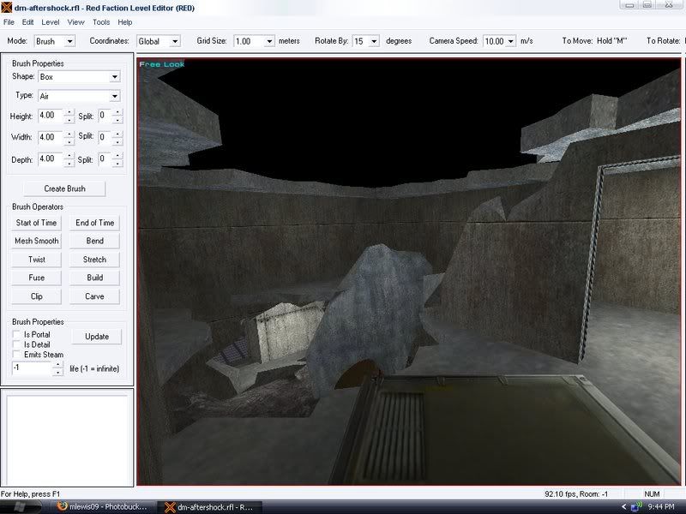Click the network icon in system tray
This screenshot has height=514, width=686.
click(636, 506)
